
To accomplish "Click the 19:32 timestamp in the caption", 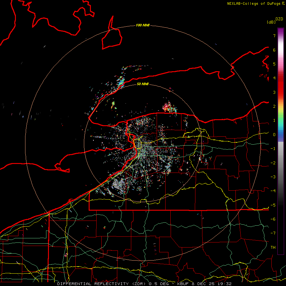I will coord(225,283).
